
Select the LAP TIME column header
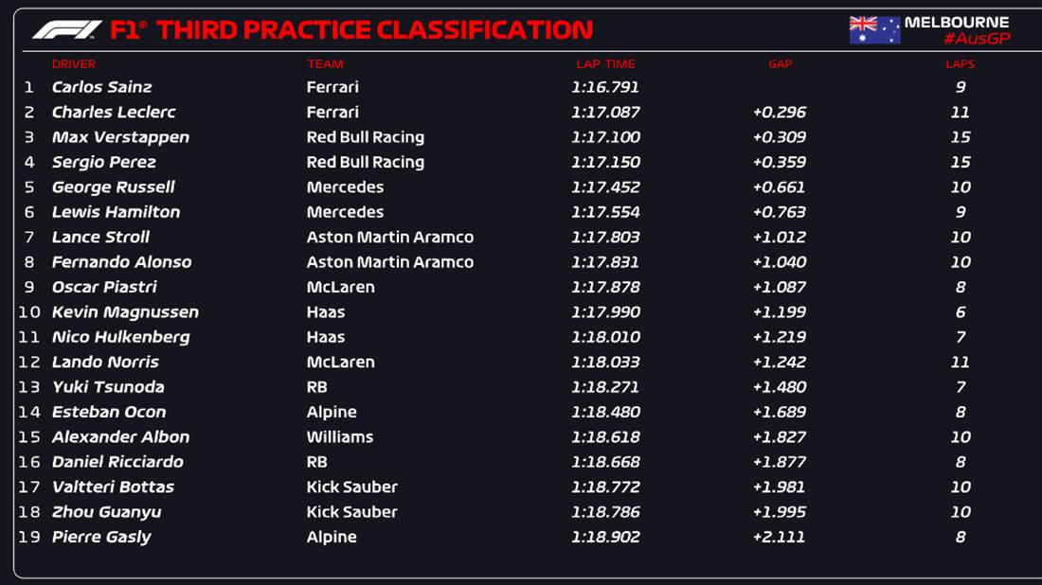click(x=605, y=64)
